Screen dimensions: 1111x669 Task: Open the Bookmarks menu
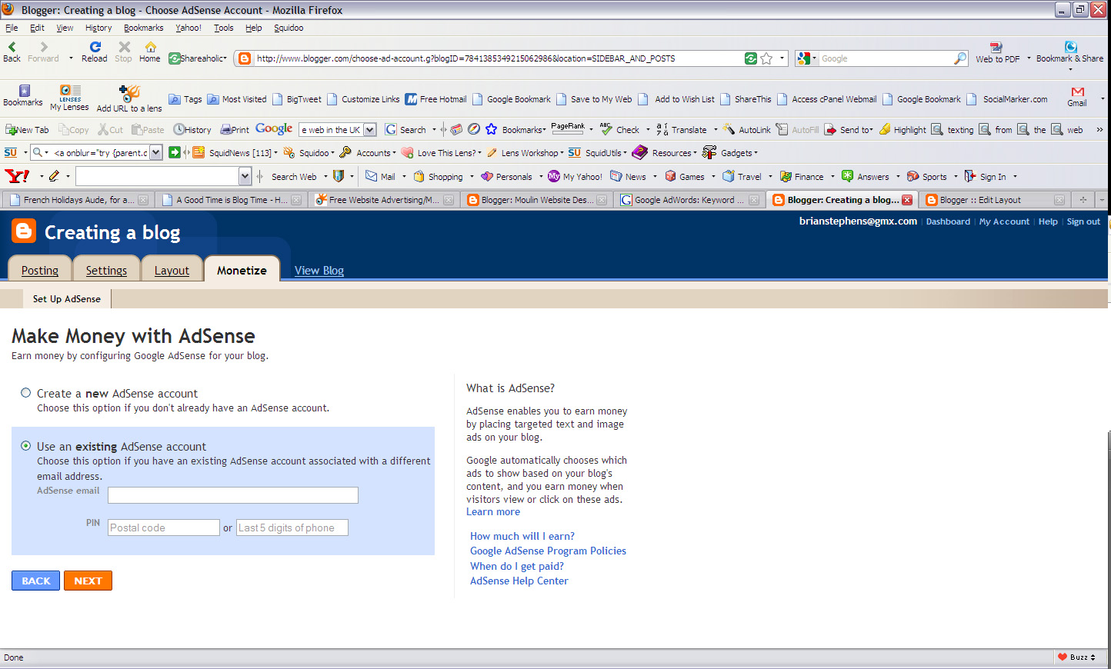[143, 28]
